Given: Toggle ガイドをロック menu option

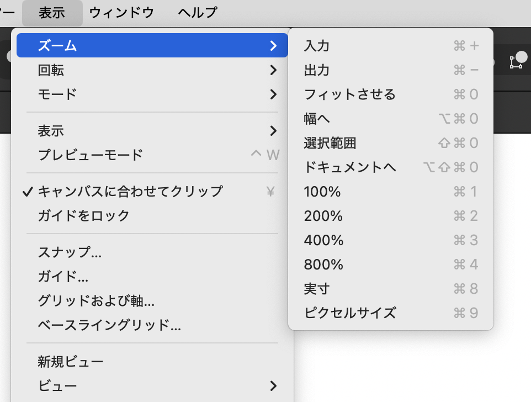Looking at the screenshot, I should click(x=83, y=215).
